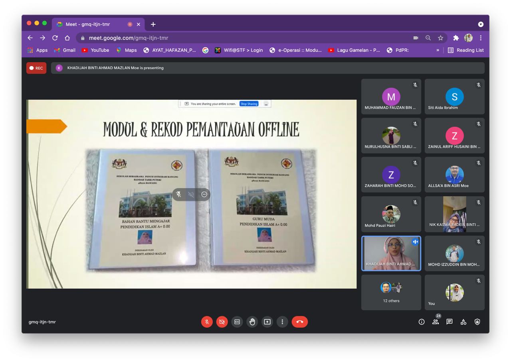Open the Chrome three-dot menu
Viewport: 511px width, 362px height.
click(481, 38)
